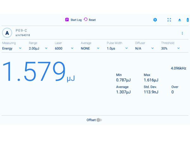
Task: Click the eject triangle icon
Action: pos(180,20)
